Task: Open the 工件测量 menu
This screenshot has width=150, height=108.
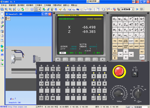Action: [x=47, y=5]
